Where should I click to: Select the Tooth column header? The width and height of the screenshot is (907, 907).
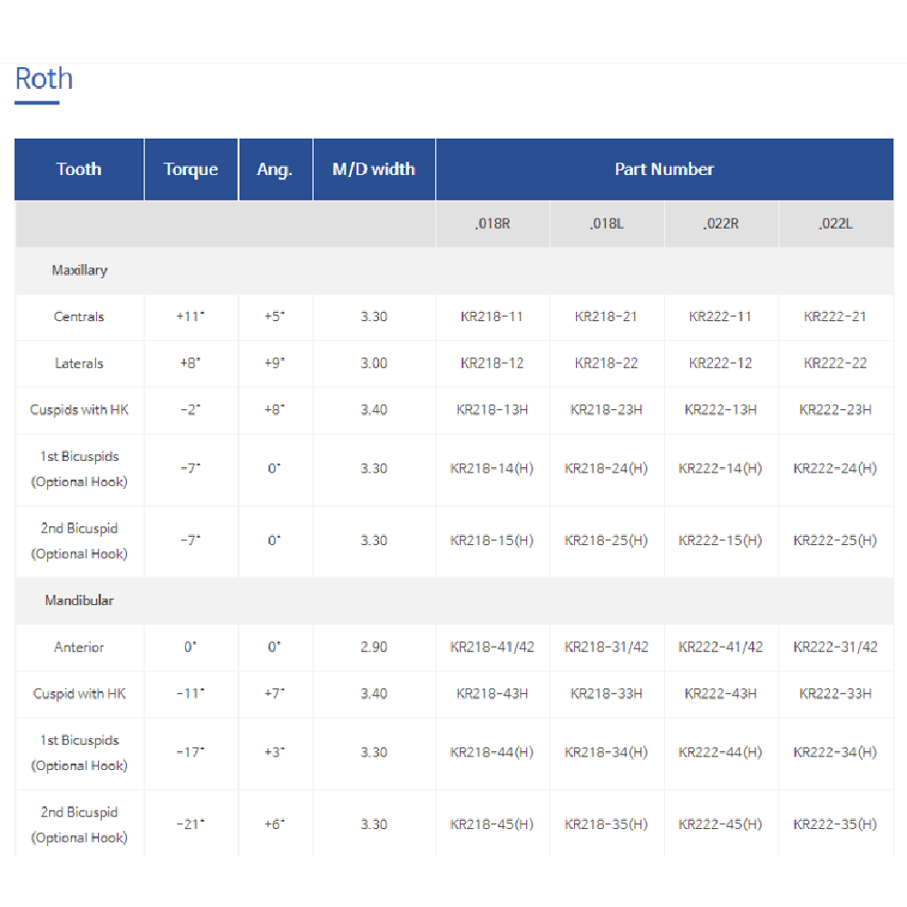(x=79, y=170)
